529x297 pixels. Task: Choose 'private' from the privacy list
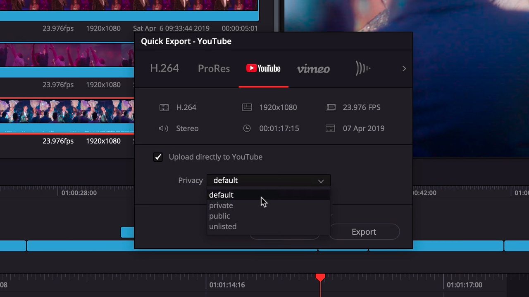tap(221, 205)
